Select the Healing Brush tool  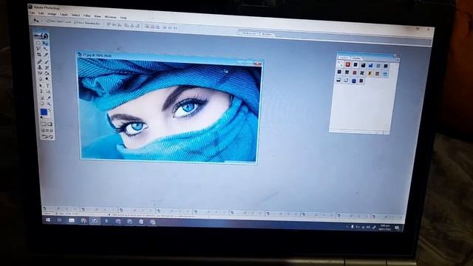click(39, 61)
